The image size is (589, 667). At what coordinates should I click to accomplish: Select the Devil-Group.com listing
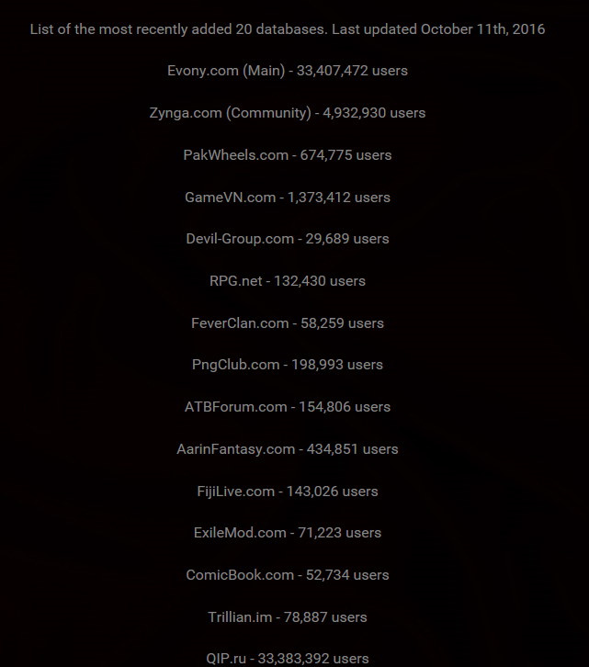tap(288, 239)
